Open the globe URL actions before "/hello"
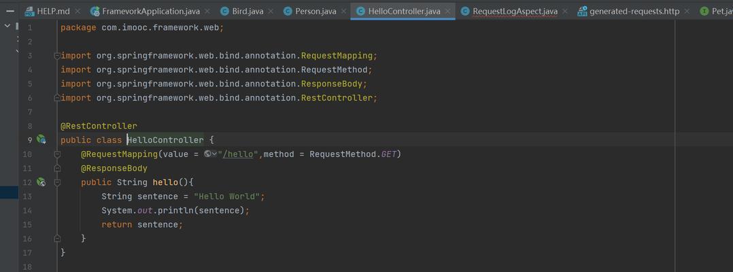The image size is (733, 272). [210, 154]
